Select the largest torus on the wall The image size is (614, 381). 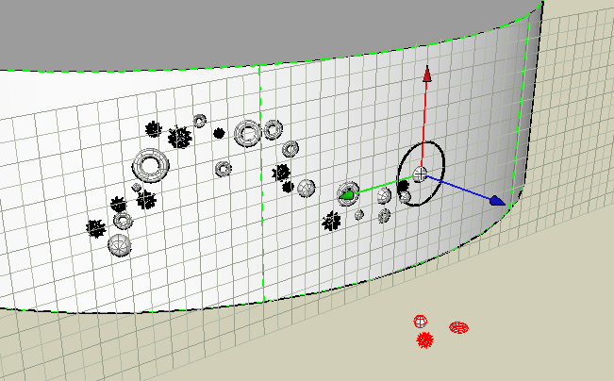pyautogui.click(x=150, y=165)
